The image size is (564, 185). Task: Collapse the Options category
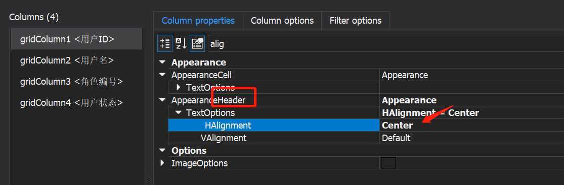(162, 150)
